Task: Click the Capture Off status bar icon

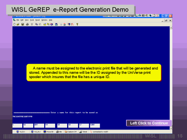Action: 71,132
